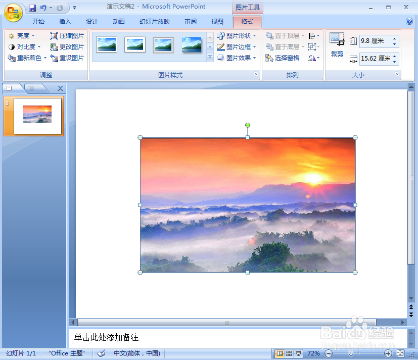Zoom in with the plus button
The width and height of the screenshot is (418, 360).
click(388, 353)
